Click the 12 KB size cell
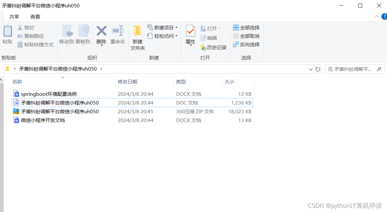 pyautogui.click(x=245, y=94)
